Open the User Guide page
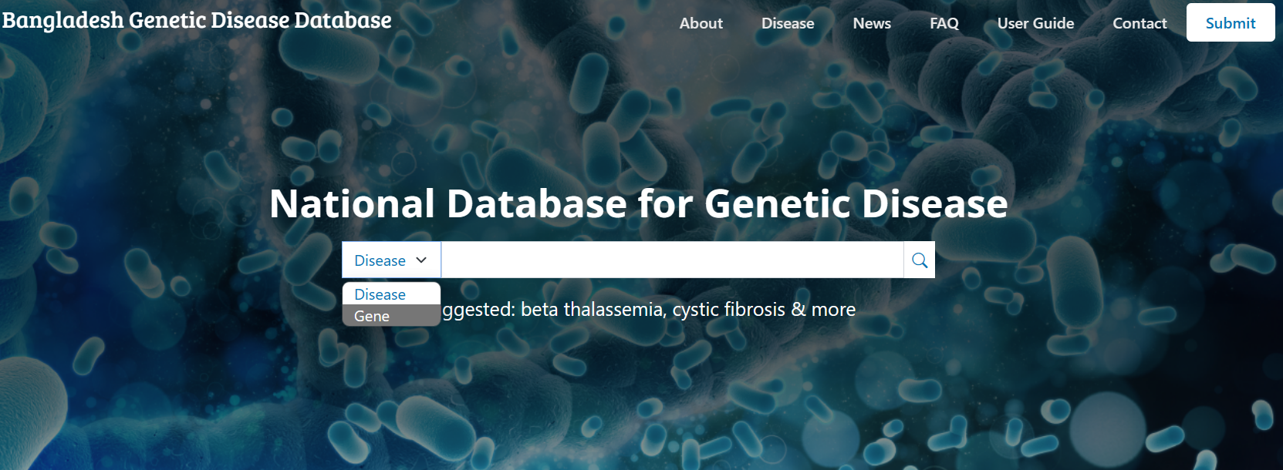The height and width of the screenshot is (470, 1283). 1035,23
